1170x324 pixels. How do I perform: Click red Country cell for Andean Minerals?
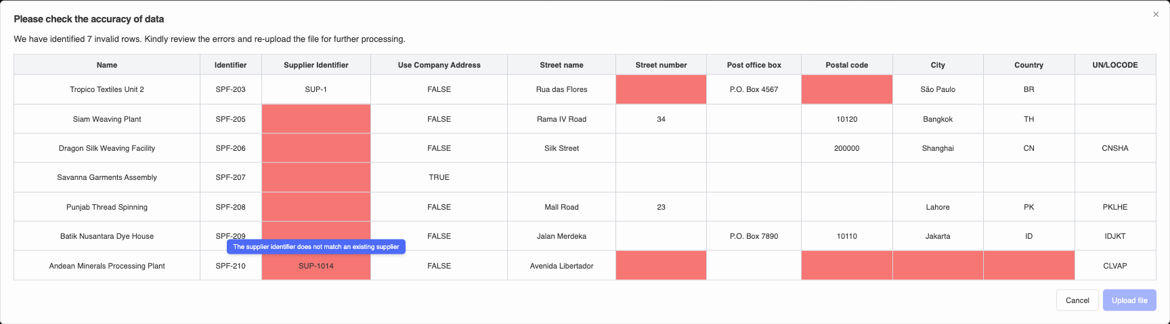click(x=1028, y=266)
